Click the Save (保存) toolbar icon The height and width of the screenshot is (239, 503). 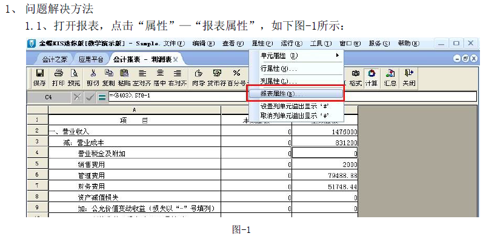point(39,78)
